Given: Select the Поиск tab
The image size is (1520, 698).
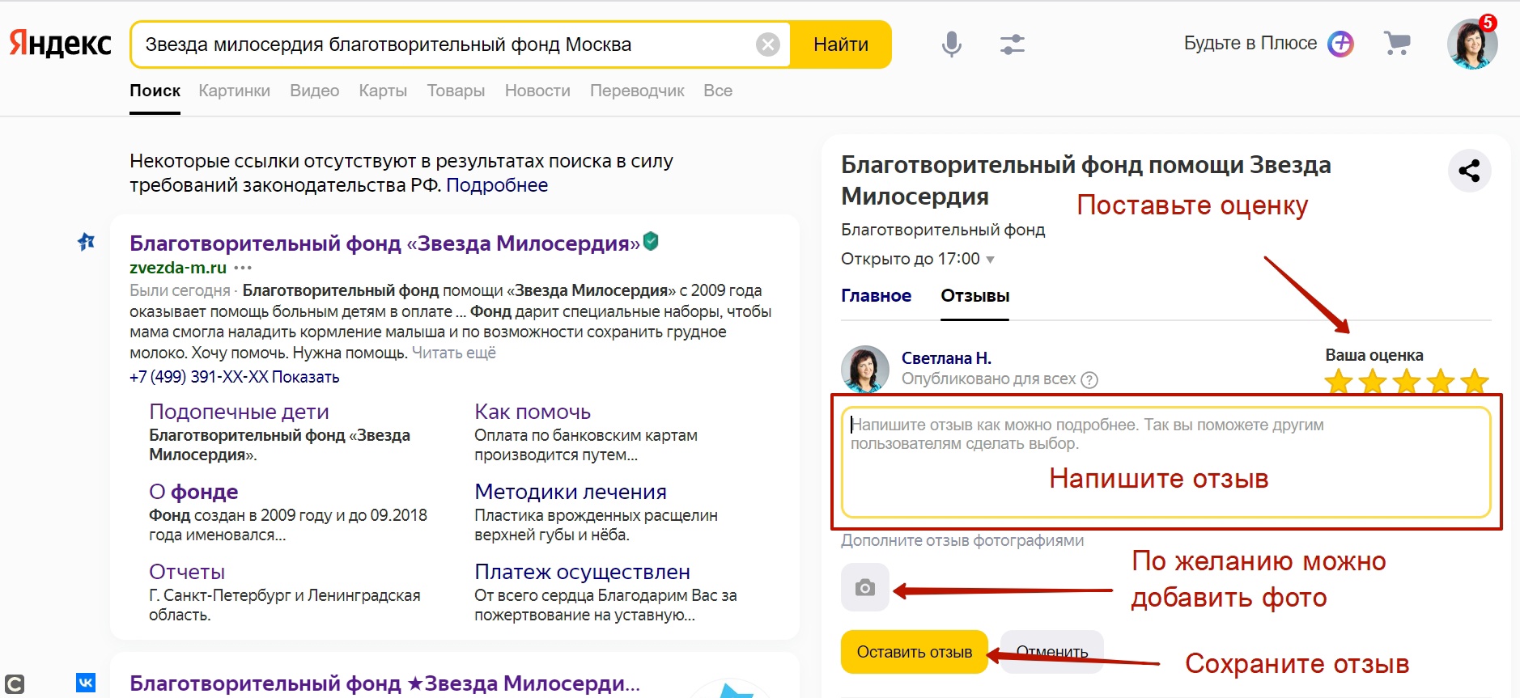Looking at the screenshot, I should click(x=155, y=91).
